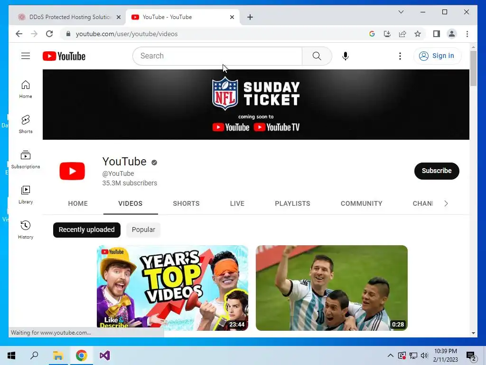Open YouTube settings three-dot menu
Screen dimensions: 486x365
(400, 56)
